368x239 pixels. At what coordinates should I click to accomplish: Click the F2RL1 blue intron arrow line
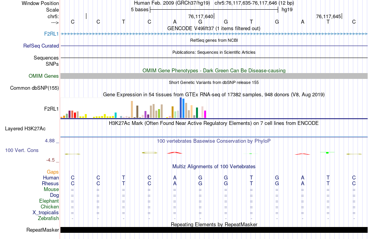pyautogui.click(x=214, y=34)
